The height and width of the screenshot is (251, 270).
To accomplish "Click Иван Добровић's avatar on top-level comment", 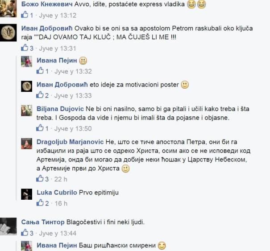I will (8, 33).
